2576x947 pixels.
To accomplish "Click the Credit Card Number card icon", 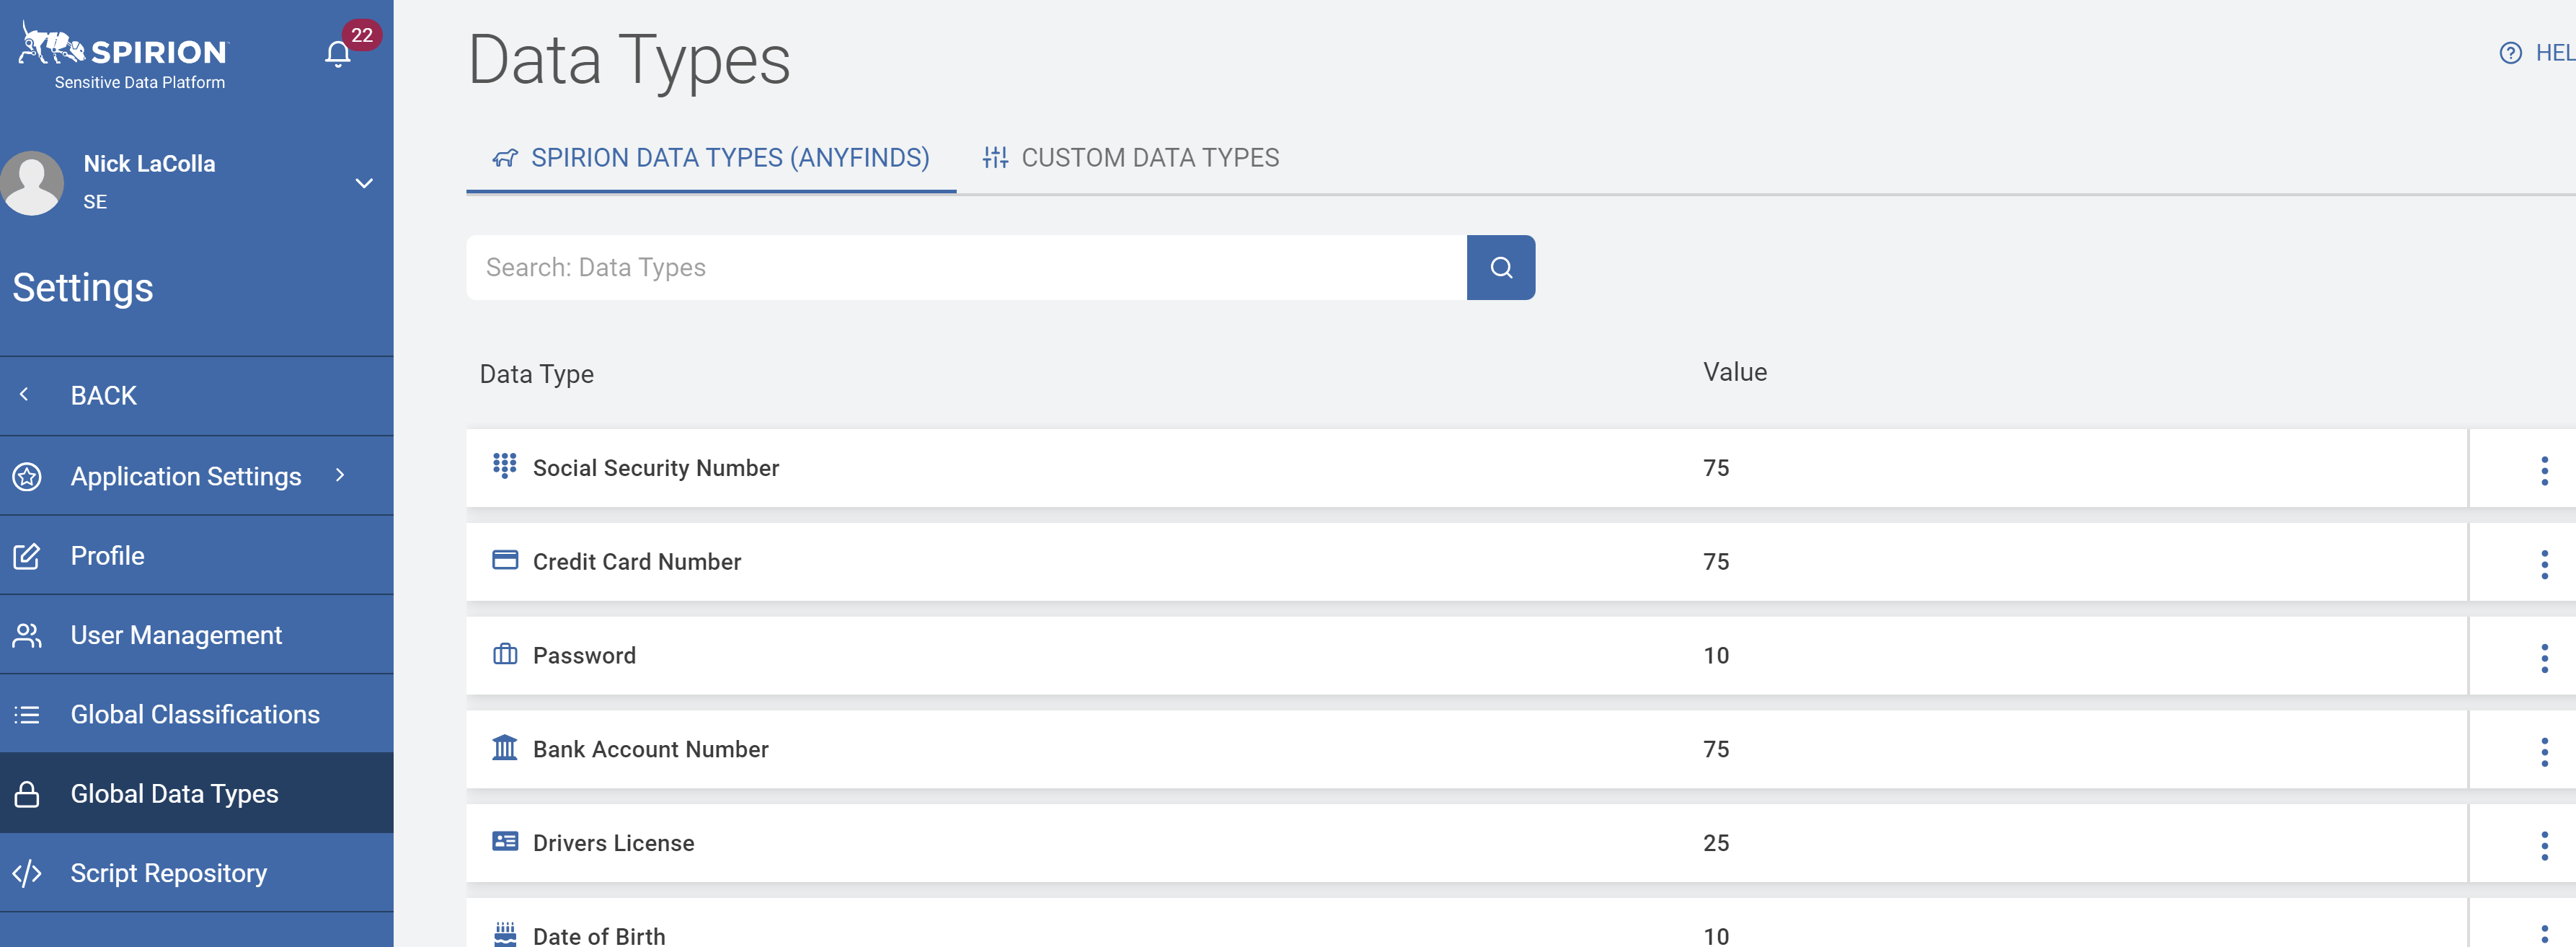I will coord(505,560).
